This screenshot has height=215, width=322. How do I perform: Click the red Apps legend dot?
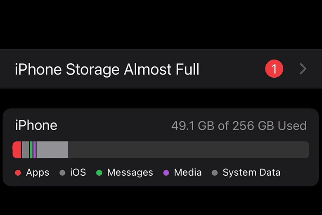point(18,173)
